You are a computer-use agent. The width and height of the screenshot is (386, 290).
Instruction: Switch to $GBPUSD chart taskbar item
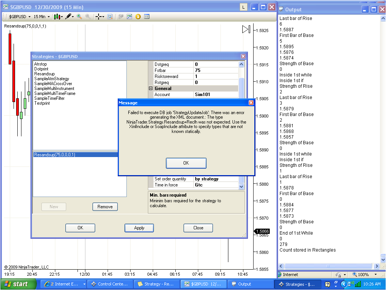[203, 284]
